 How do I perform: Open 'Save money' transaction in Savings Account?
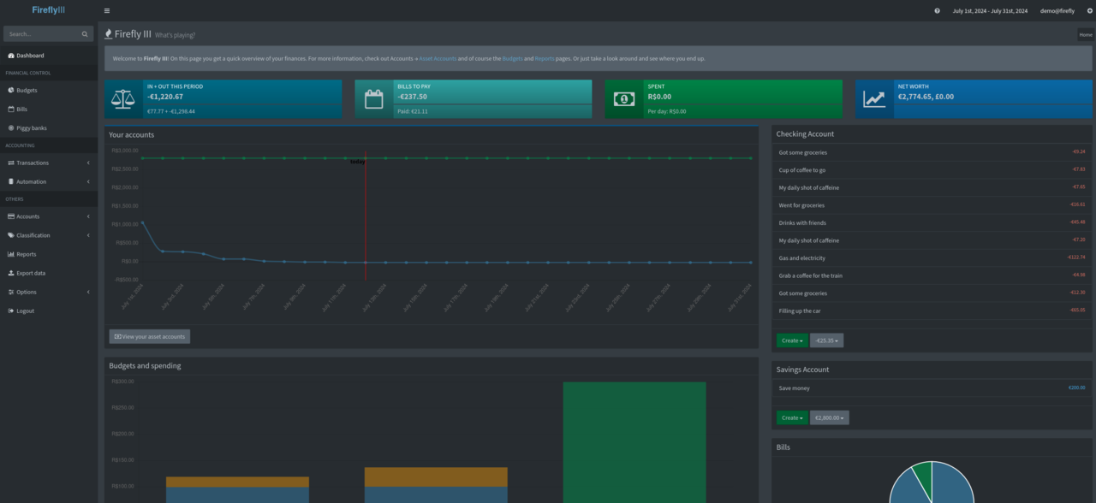click(x=794, y=388)
